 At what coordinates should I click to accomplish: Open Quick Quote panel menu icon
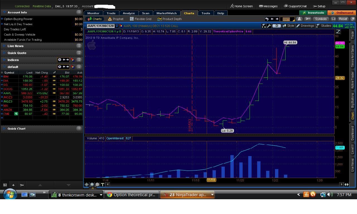[79, 53]
